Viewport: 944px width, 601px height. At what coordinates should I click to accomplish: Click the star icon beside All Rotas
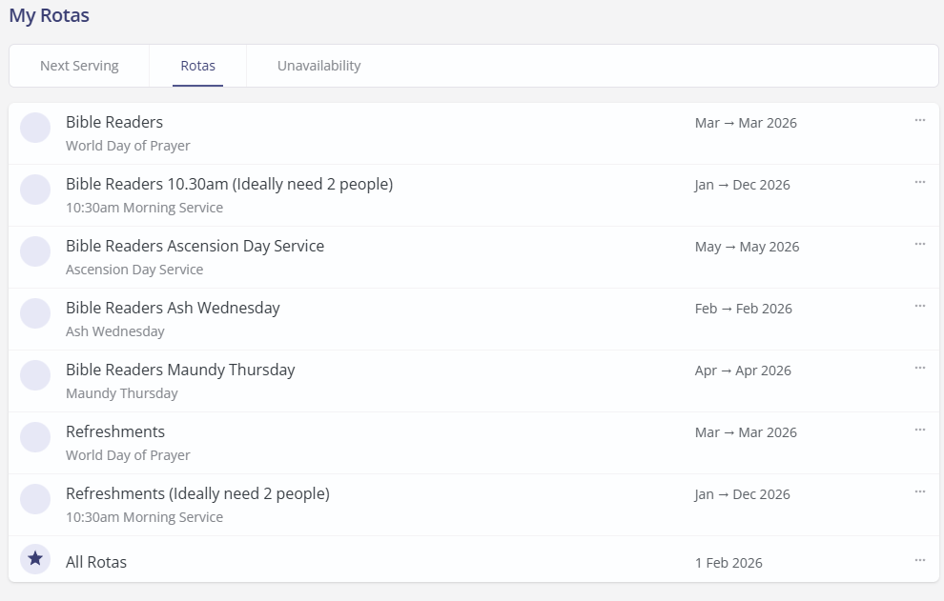[x=35, y=559]
